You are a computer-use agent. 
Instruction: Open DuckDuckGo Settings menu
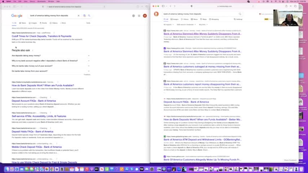click(238, 19)
